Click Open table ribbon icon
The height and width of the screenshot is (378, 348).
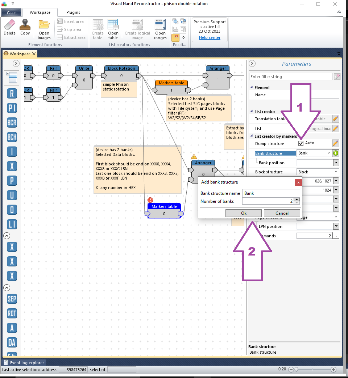pos(113,24)
